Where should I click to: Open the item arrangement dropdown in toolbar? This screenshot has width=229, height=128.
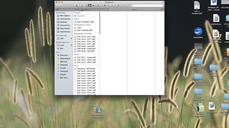(99, 5)
